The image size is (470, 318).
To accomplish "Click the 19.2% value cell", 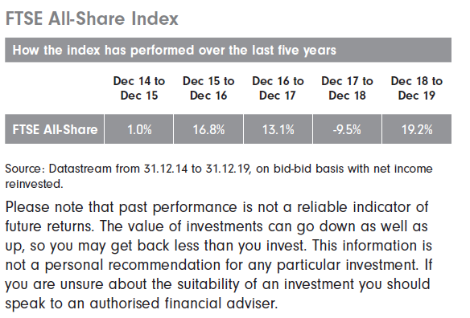I will pos(417,129).
